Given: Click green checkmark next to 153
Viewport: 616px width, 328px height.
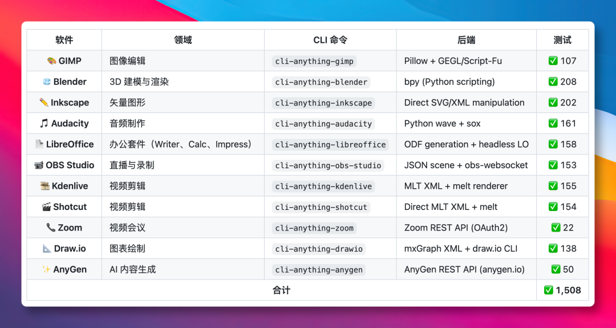Looking at the screenshot, I should pos(553,165).
